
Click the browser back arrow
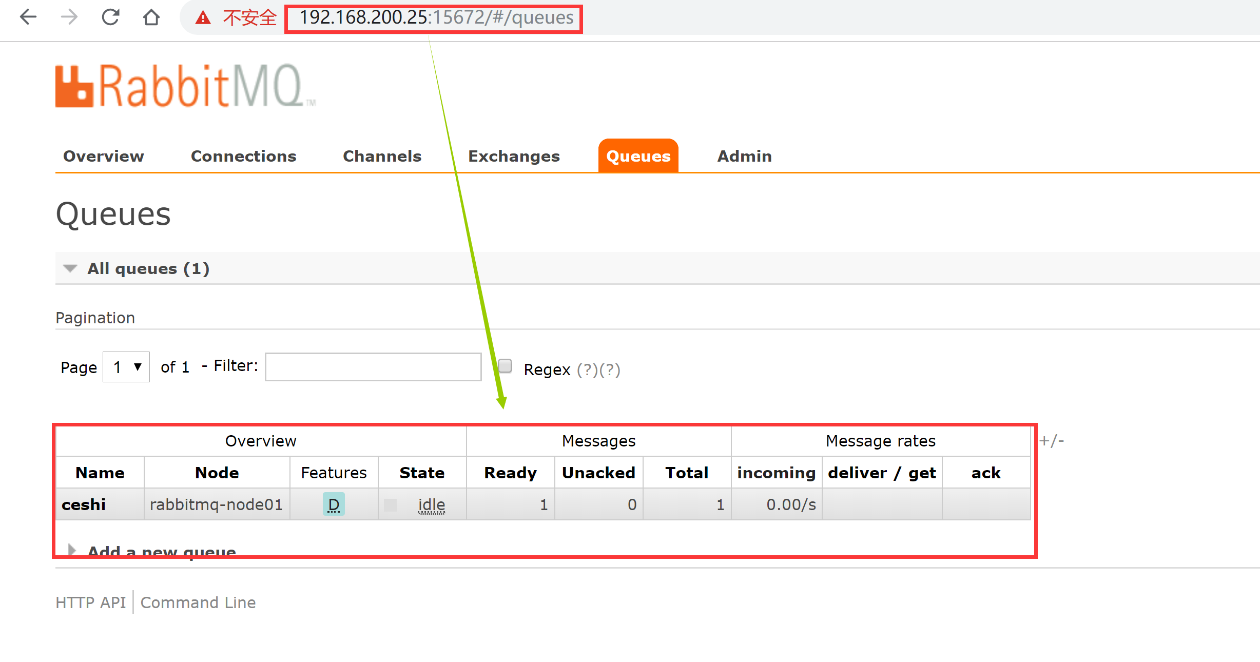pos(28,17)
